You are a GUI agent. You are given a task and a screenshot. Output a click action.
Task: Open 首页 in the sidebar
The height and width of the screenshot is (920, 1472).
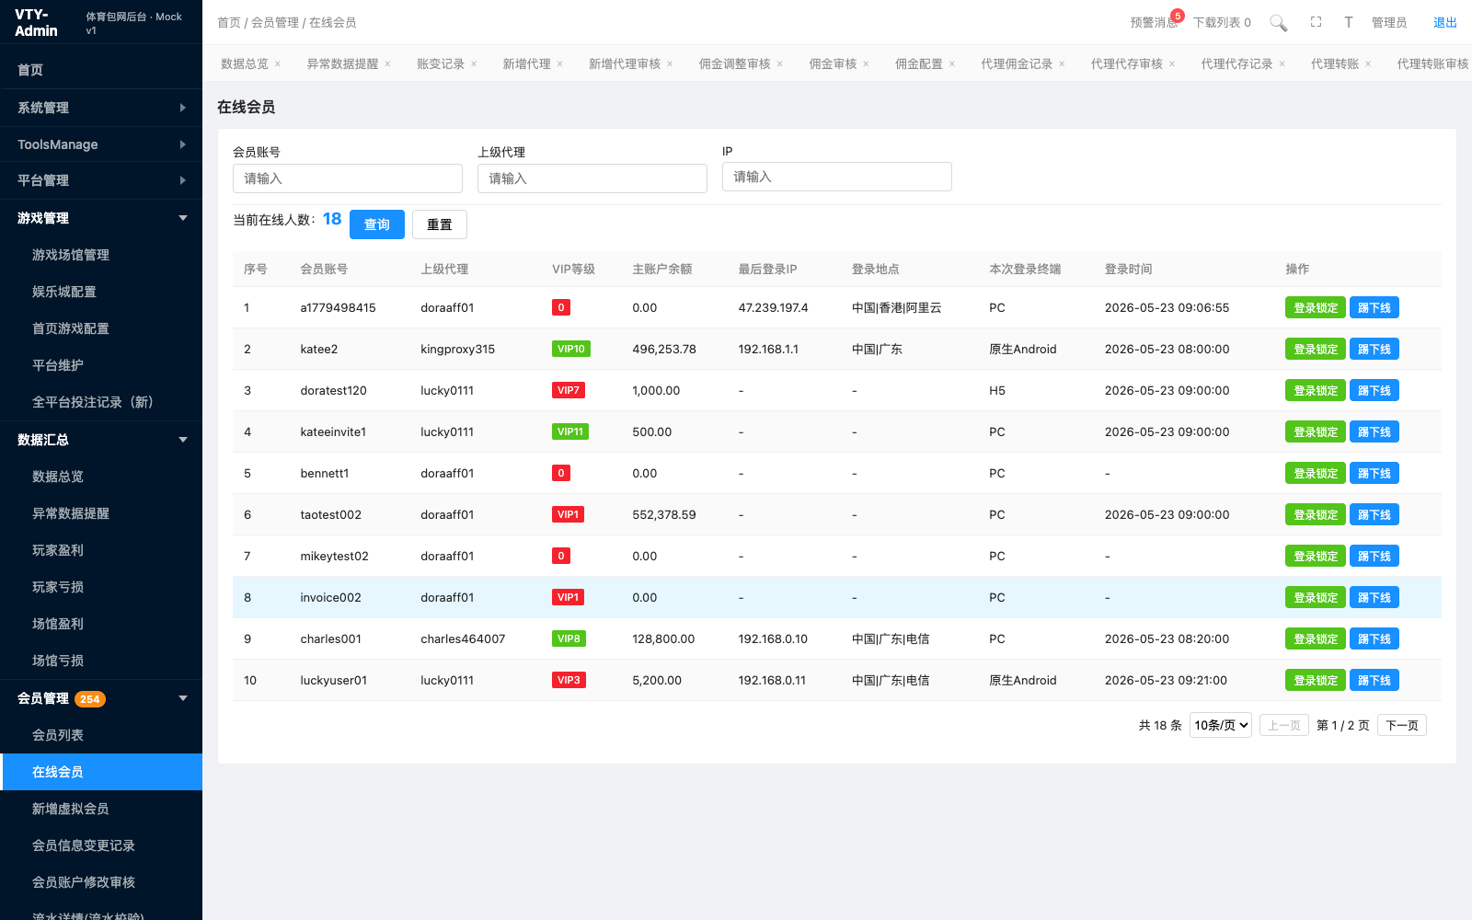tap(101, 70)
